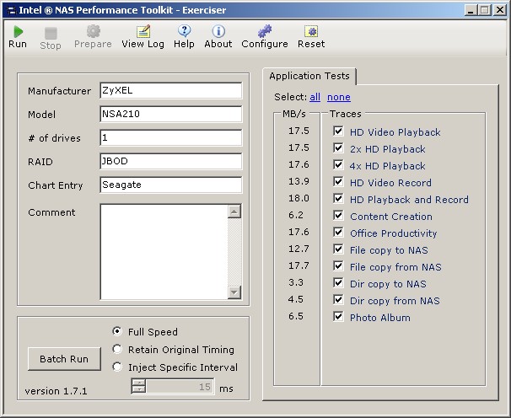This screenshot has height=418, width=511.
Task: Toggle the Content Creation checkbox
Action: 339,216
